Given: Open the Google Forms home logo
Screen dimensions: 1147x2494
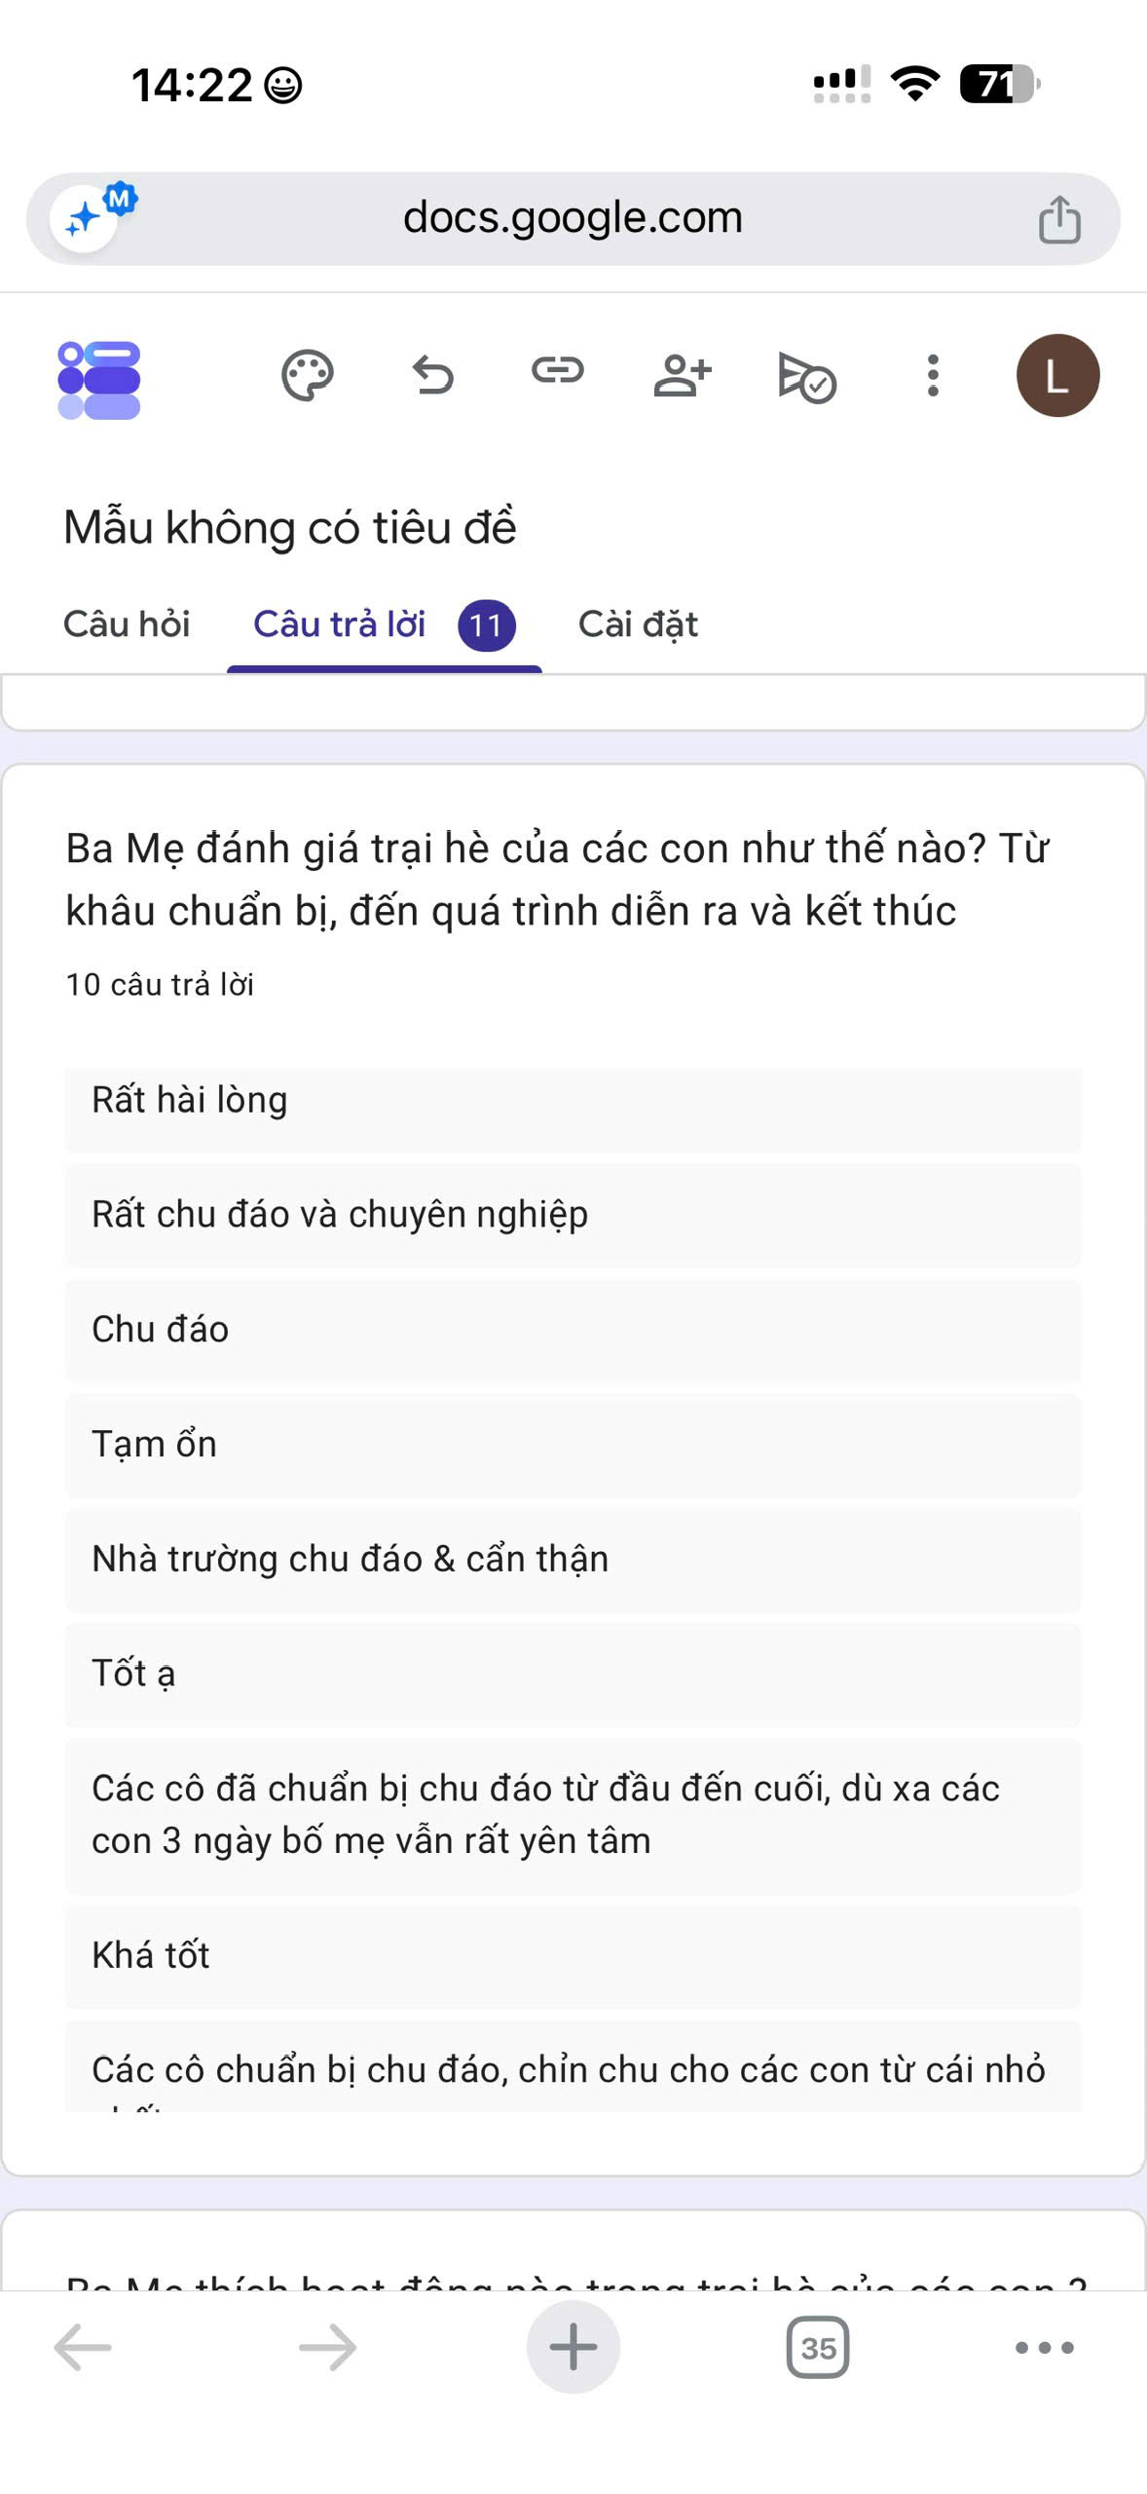Looking at the screenshot, I should point(99,380).
